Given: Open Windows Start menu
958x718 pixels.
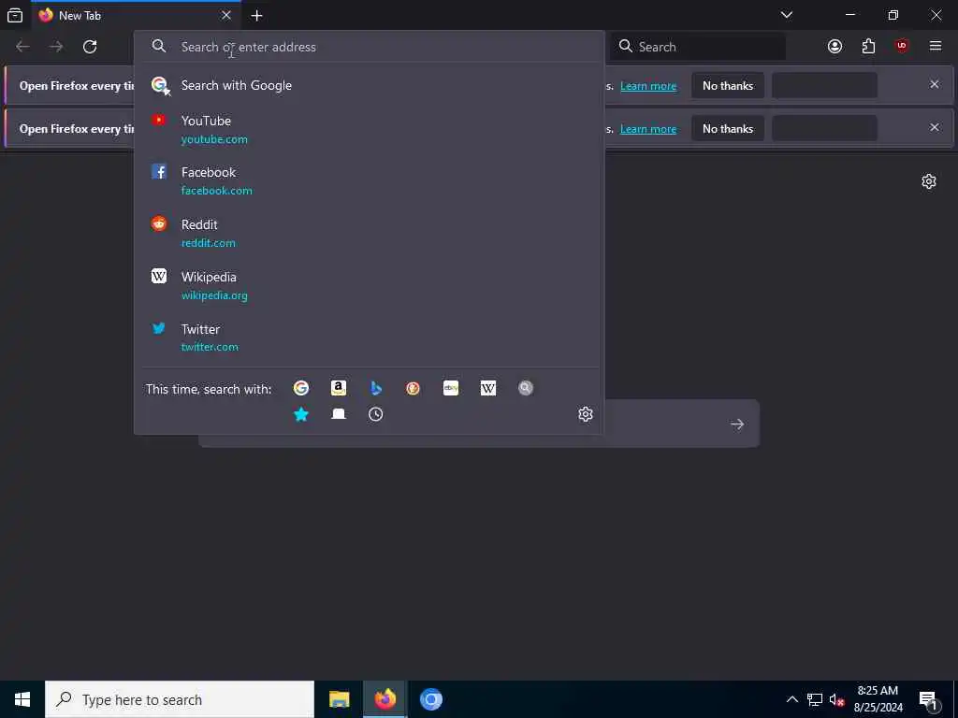Looking at the screenshot, I should (x=22, y=699).
